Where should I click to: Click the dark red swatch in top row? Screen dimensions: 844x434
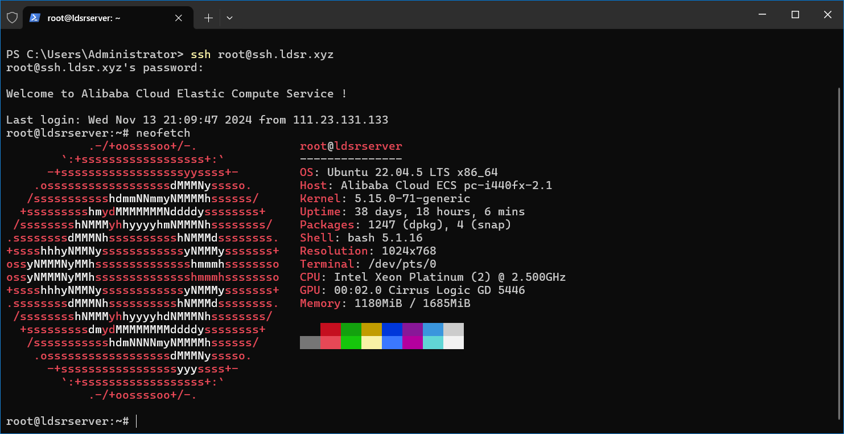(x=331, y=329)
